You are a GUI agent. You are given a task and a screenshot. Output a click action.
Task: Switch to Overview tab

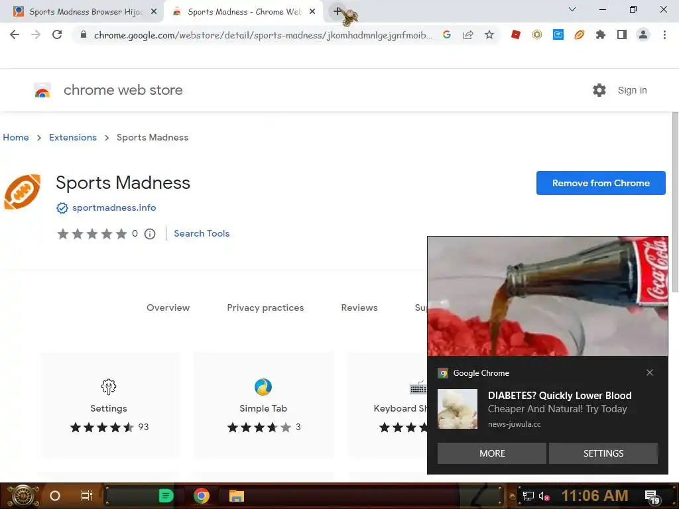tap(168, 308)
